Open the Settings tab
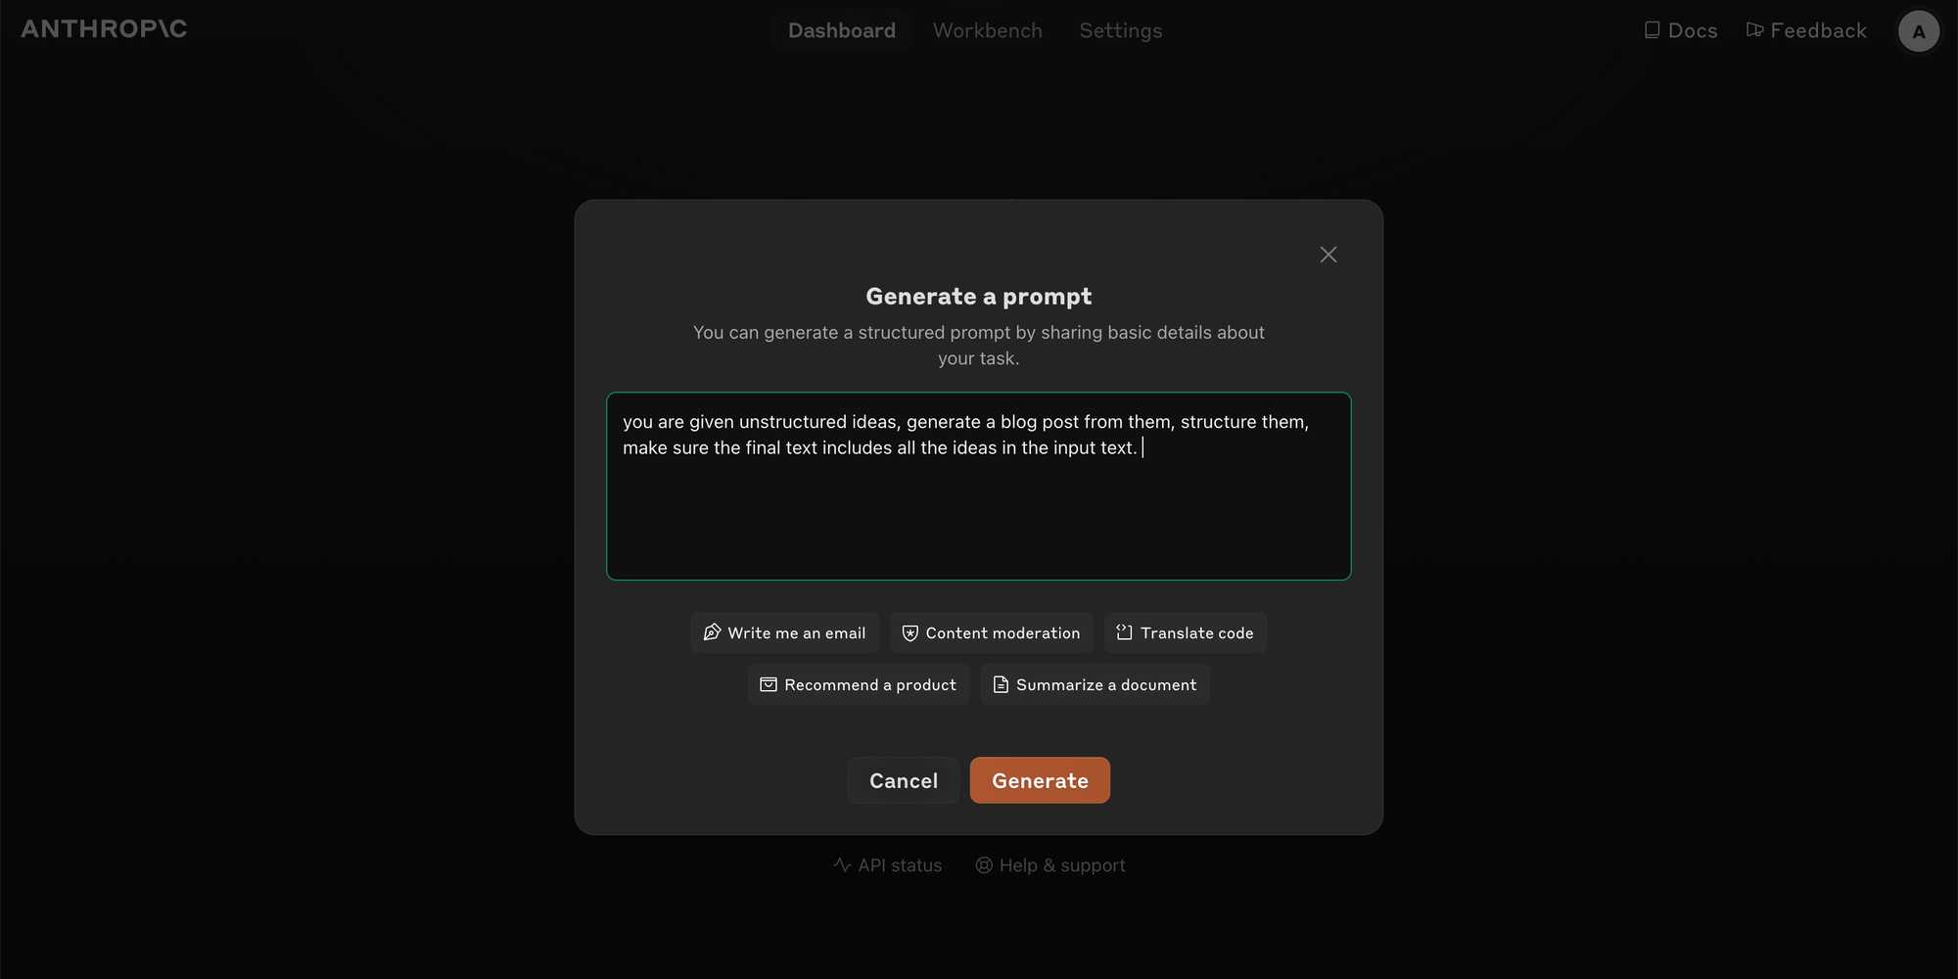The image size is (1958, 979). 1121,30
